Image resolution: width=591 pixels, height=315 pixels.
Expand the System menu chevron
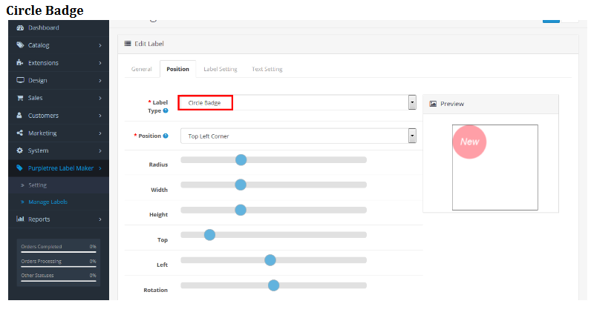(x=100, y=151)
